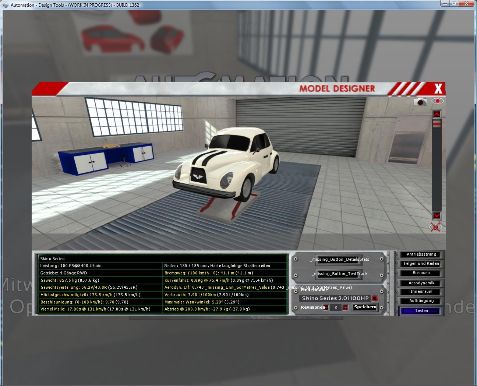The image size is (477, 386).
Task: Click the red slider handle on right
Action: point(437,125)
